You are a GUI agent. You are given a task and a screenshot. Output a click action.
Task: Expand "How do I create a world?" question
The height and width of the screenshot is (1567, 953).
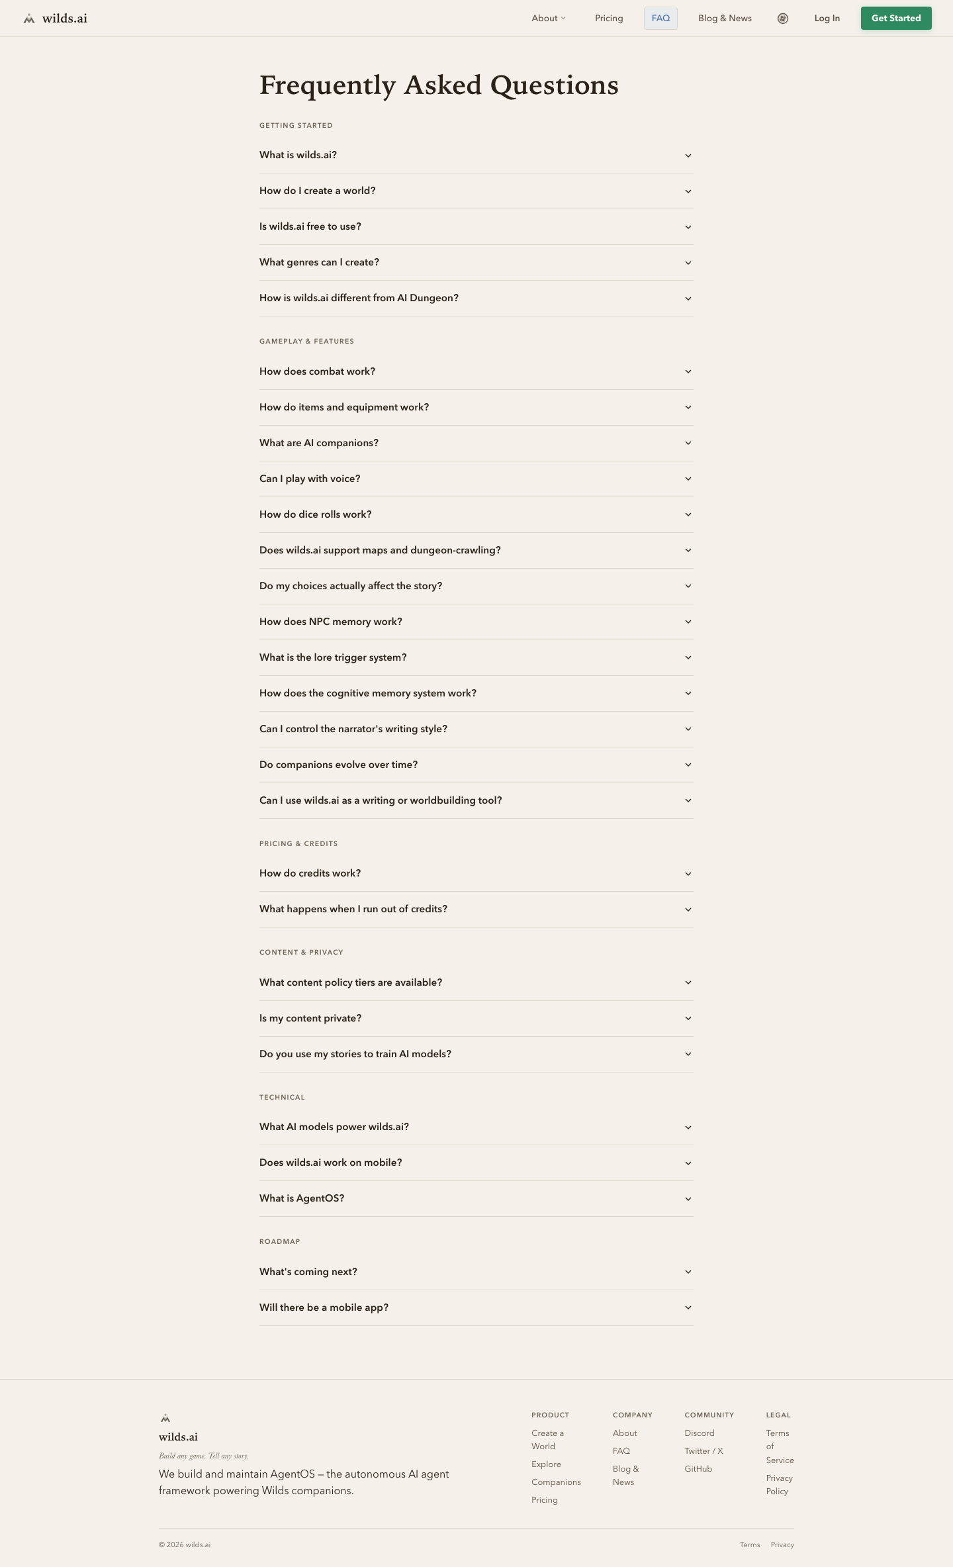(x=318, y=191)
